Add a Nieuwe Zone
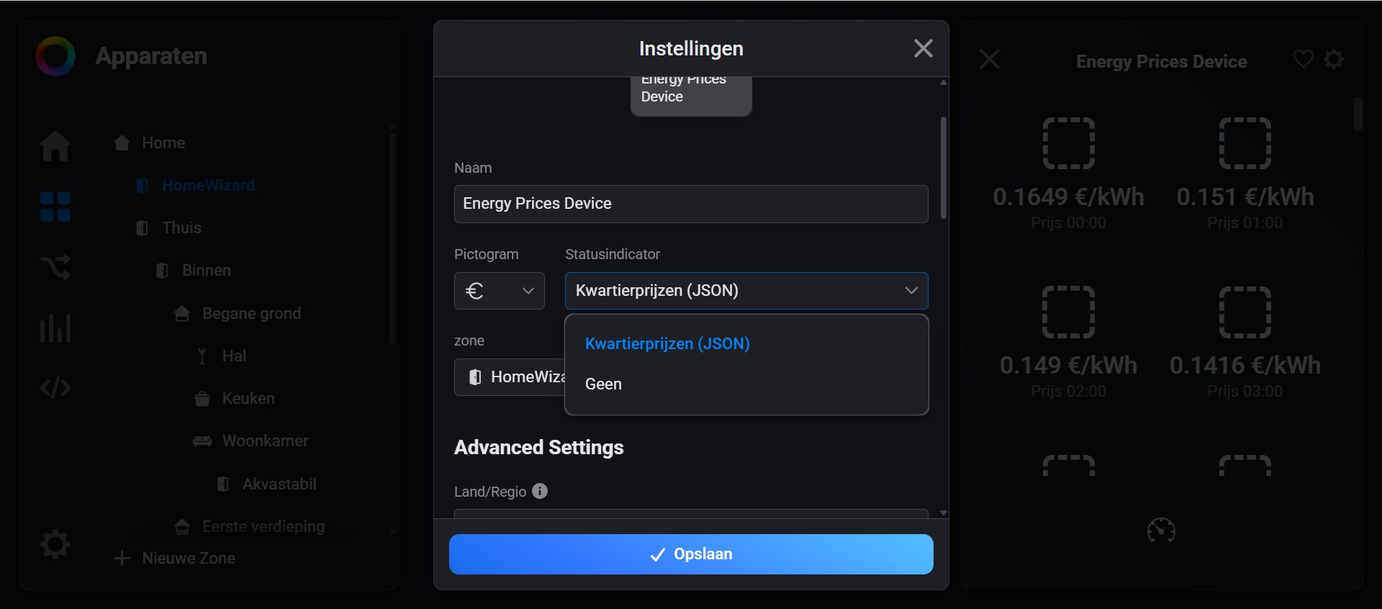 click(176, 559)
